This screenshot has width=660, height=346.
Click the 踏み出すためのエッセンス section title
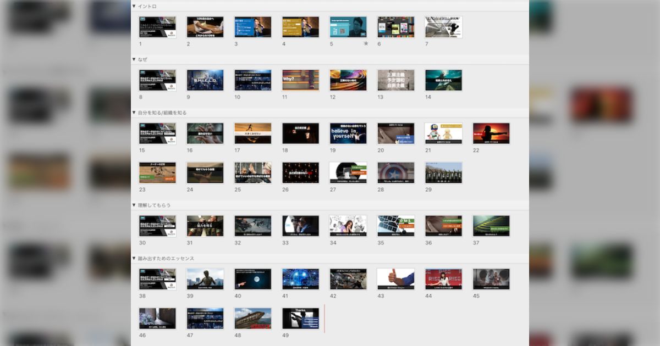[x=166, y=258]
